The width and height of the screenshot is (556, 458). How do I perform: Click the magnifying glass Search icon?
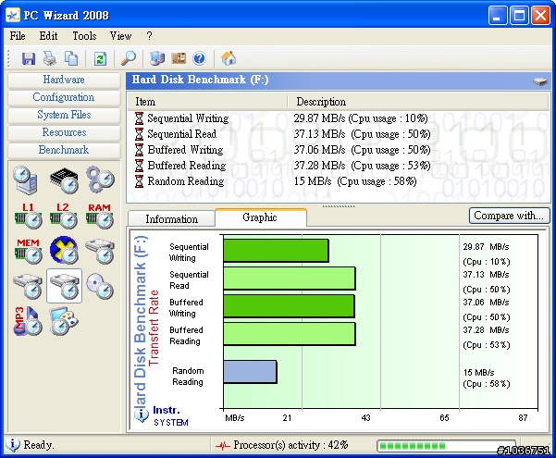tap(129, 58)
